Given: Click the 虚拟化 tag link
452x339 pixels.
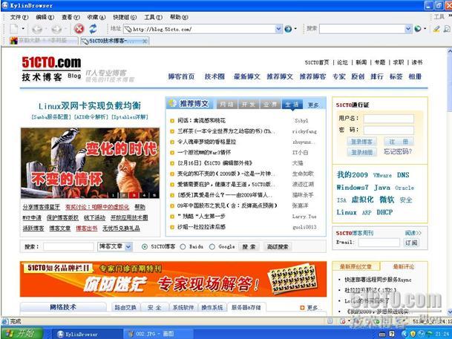Looking at the screenshot, I should click(362, 200).
